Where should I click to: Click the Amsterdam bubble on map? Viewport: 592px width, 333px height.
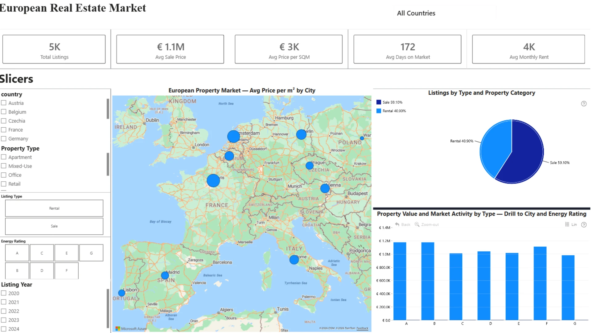tap(233, 136)
